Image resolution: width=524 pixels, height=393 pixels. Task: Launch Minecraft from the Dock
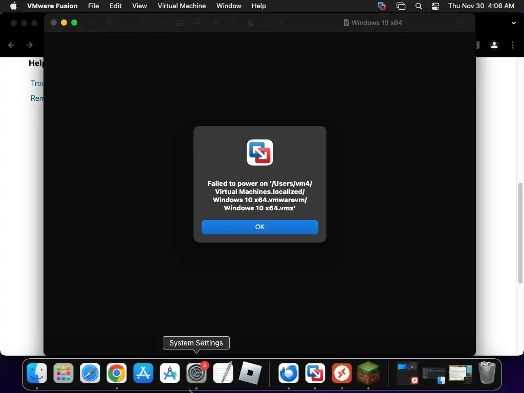(x=368, y=373)
